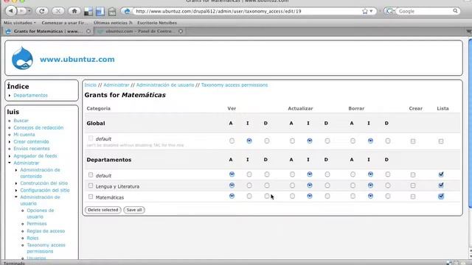Select Borrar Deny radio for Departamentos default
Screen dimensions: 472x265
pos(388,174)
